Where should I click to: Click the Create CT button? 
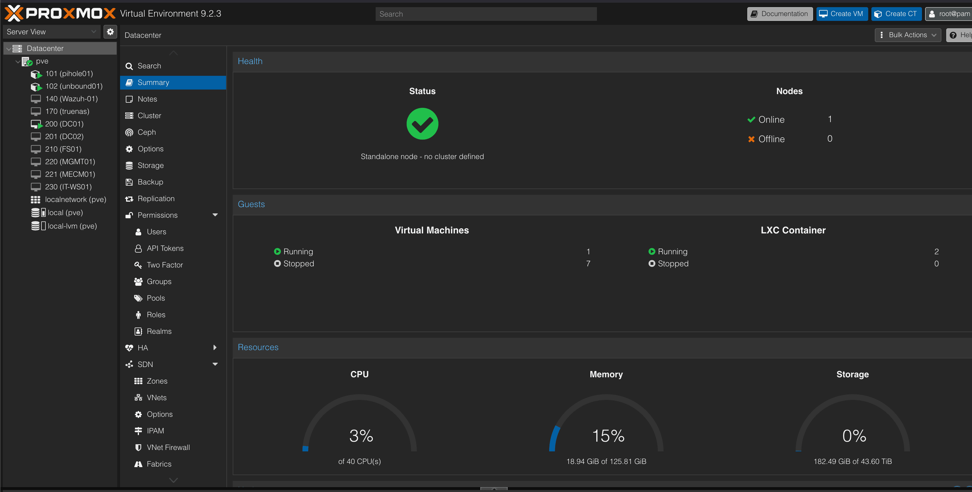896,14
